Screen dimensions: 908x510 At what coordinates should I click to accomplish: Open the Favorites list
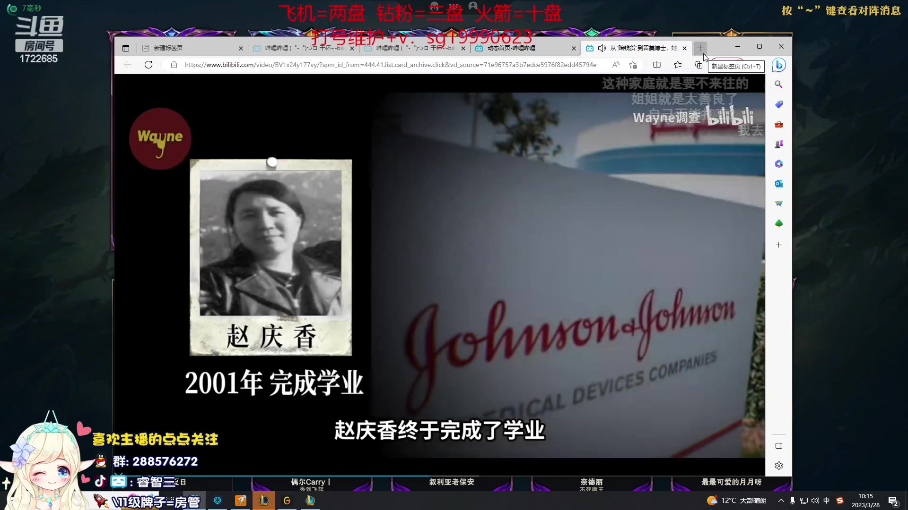click(678, 65)
